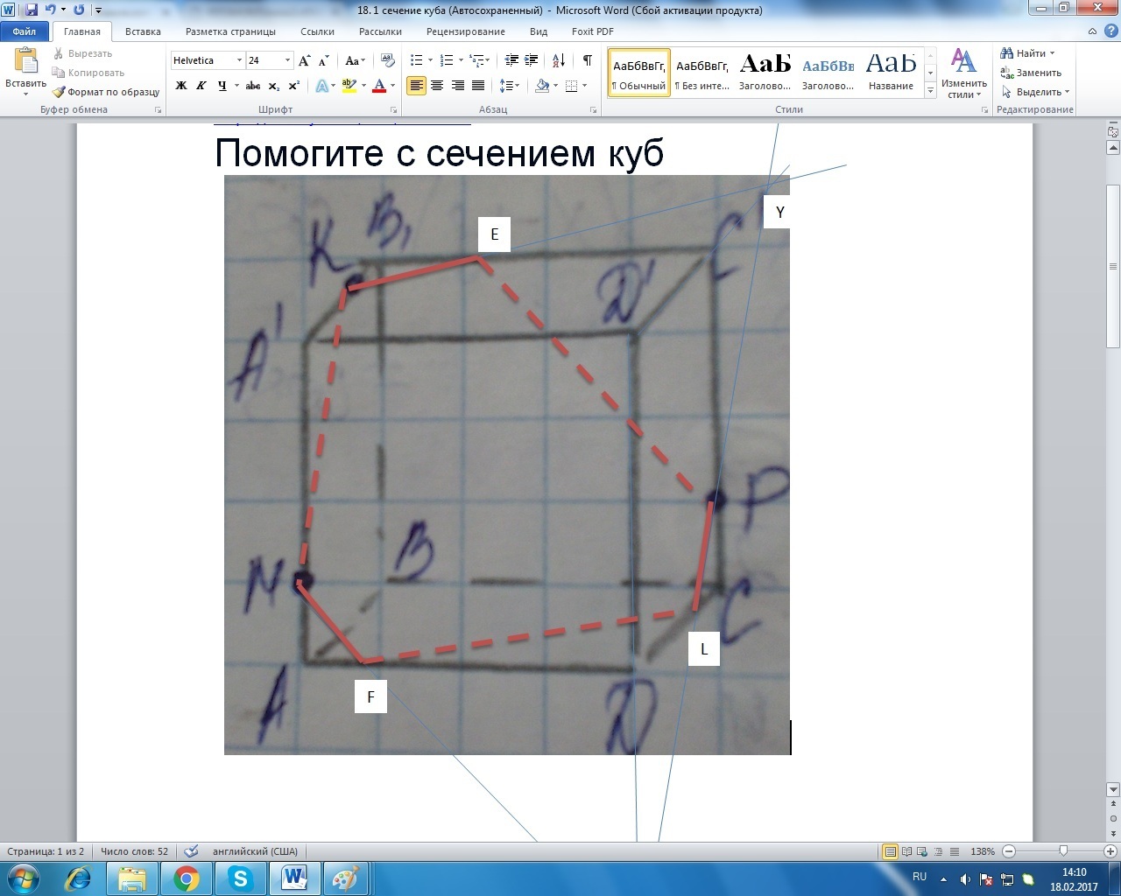Switch to the Рецензирование tab
1121x896 pixels.
pos(466,31)
